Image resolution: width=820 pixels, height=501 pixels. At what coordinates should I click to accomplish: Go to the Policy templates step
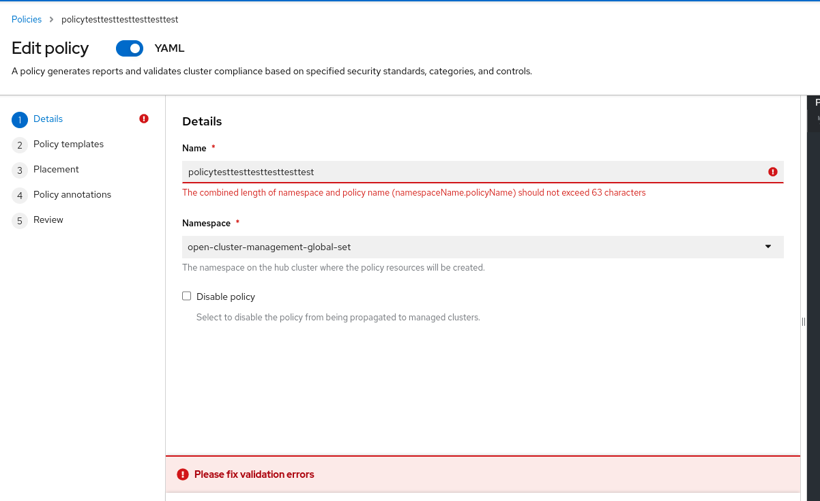click(x=68, y=145)
